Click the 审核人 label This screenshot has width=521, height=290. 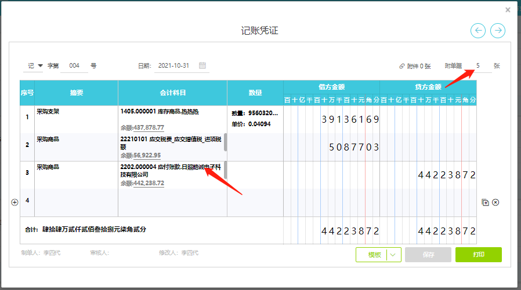pos(100,253)
